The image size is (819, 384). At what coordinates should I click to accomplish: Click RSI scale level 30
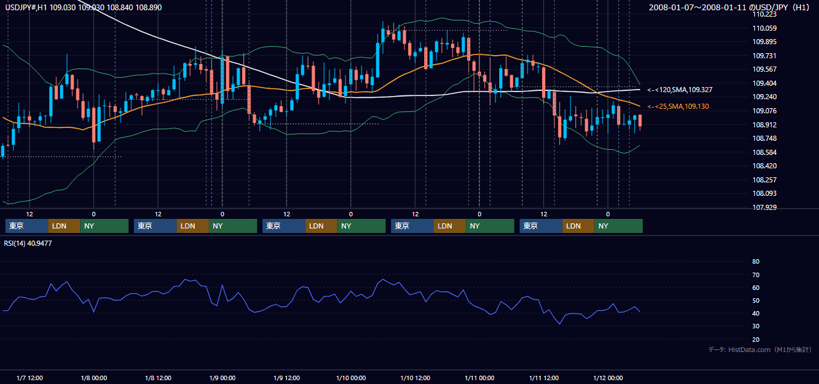[x=756, y=326]
